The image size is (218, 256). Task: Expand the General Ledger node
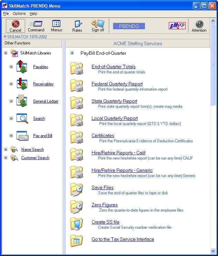(11, 101)
